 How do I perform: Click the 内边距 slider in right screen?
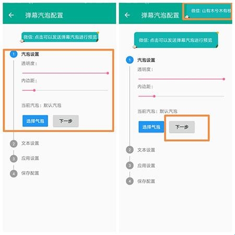[181, 96]
